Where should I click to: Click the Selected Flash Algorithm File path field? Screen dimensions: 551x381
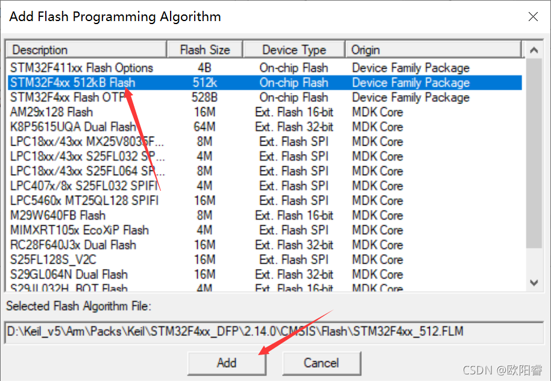[275, 332]
